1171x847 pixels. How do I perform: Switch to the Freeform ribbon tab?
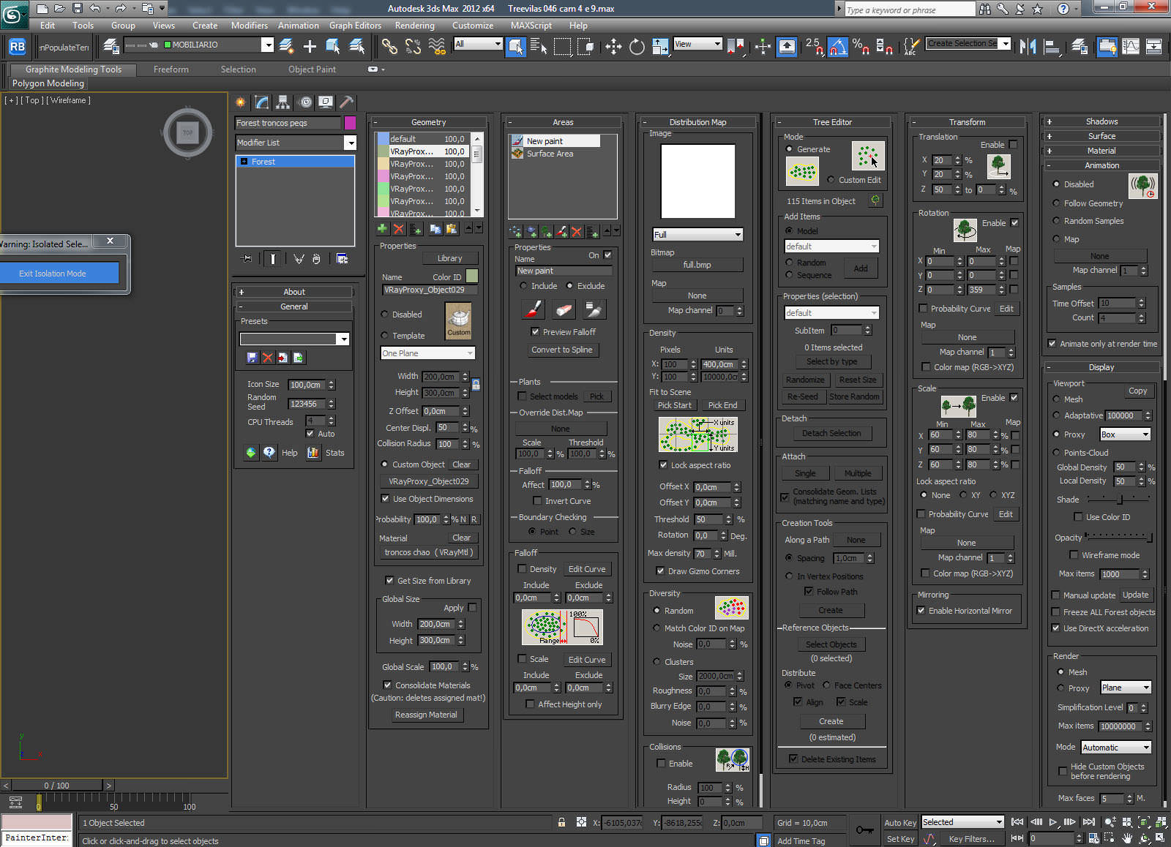coord(171,69)
